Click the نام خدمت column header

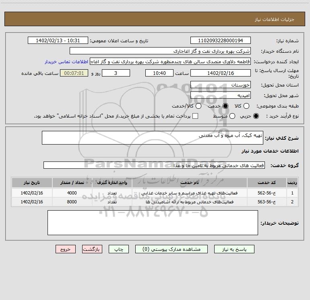[x=189, y=182]
